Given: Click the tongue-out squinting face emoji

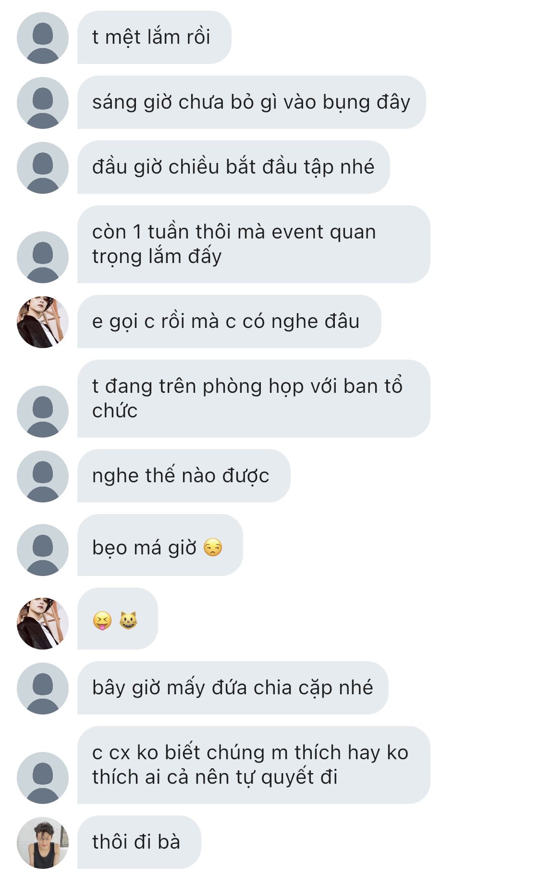Looking at the screenshot, I should [102, 621].
